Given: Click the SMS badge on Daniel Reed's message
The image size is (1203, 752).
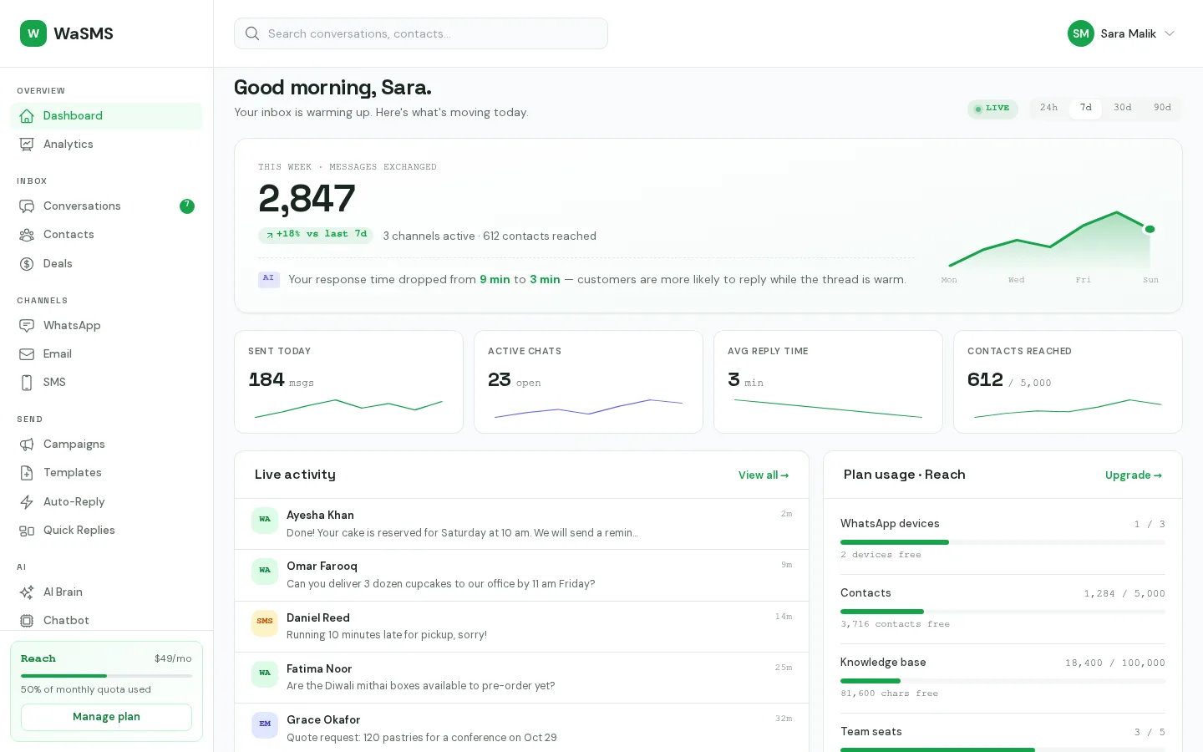Looking at the screenshot, I should click(x=265, y=622).
